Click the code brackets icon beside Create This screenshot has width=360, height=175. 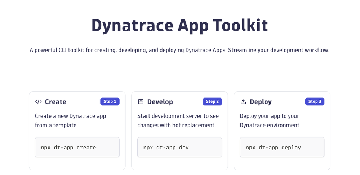coord(38,102)
